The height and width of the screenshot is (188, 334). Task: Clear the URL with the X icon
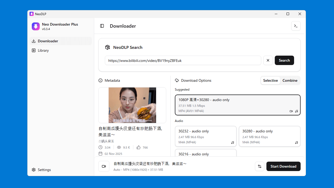268,60
